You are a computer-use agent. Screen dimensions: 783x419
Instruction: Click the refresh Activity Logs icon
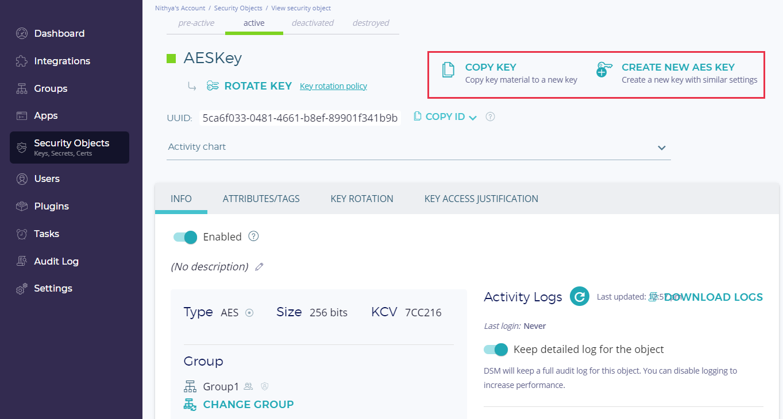pos(580,297)
